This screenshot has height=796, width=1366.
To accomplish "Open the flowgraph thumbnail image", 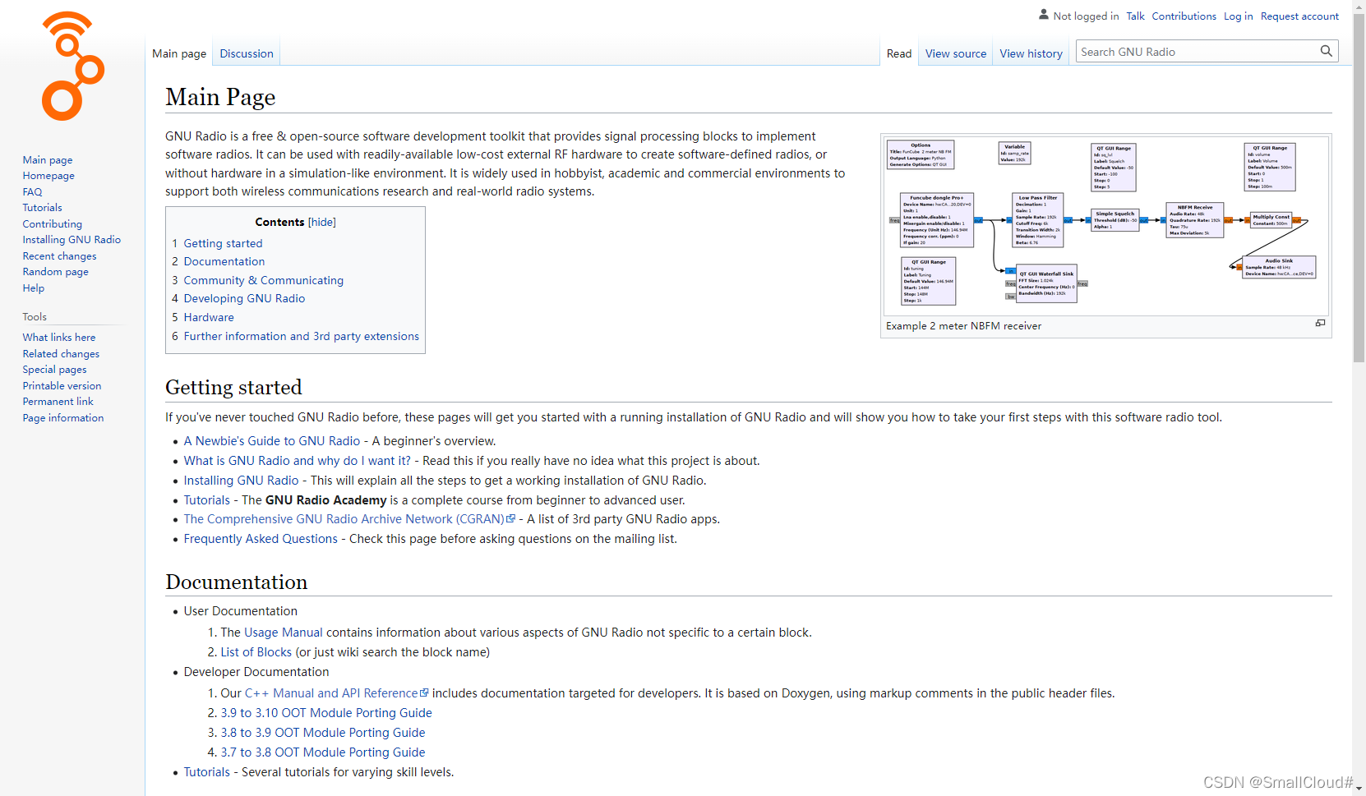I will pos(1105,226).
